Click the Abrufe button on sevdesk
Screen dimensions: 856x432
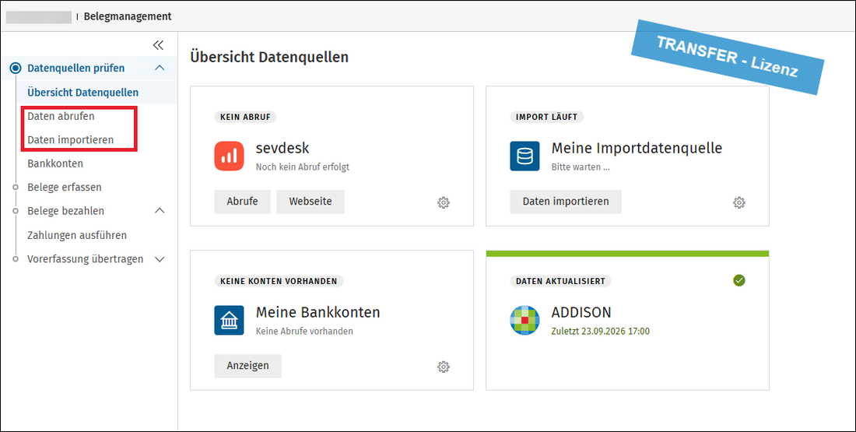pos(242,202)
